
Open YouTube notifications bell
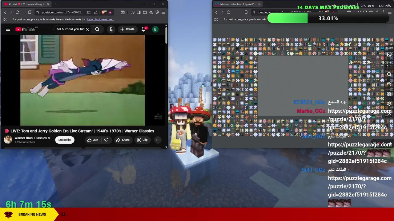(143, 29)
